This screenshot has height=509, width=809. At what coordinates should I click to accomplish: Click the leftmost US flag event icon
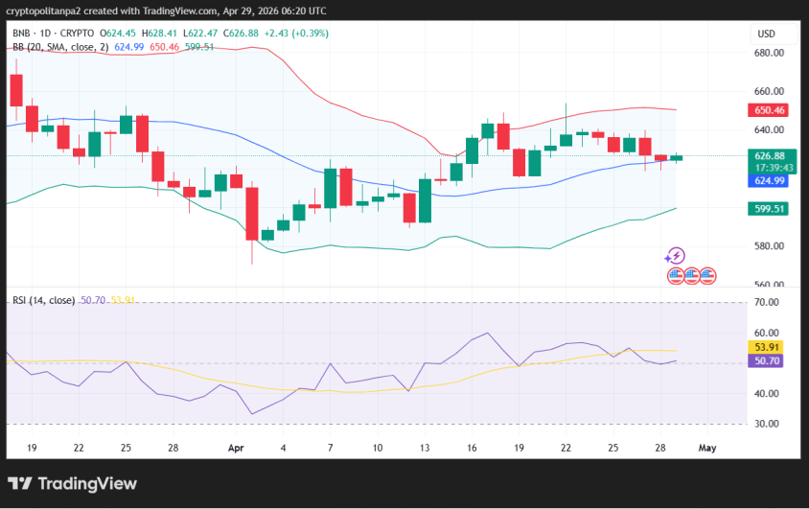[x=675, y=276]
